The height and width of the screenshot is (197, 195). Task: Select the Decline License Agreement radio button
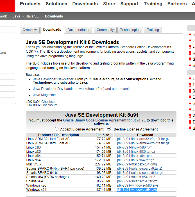coord(109,129)
